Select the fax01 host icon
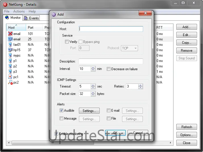This screenshot has height=152, width=203. pyautogui.click(x=10, y=44)
